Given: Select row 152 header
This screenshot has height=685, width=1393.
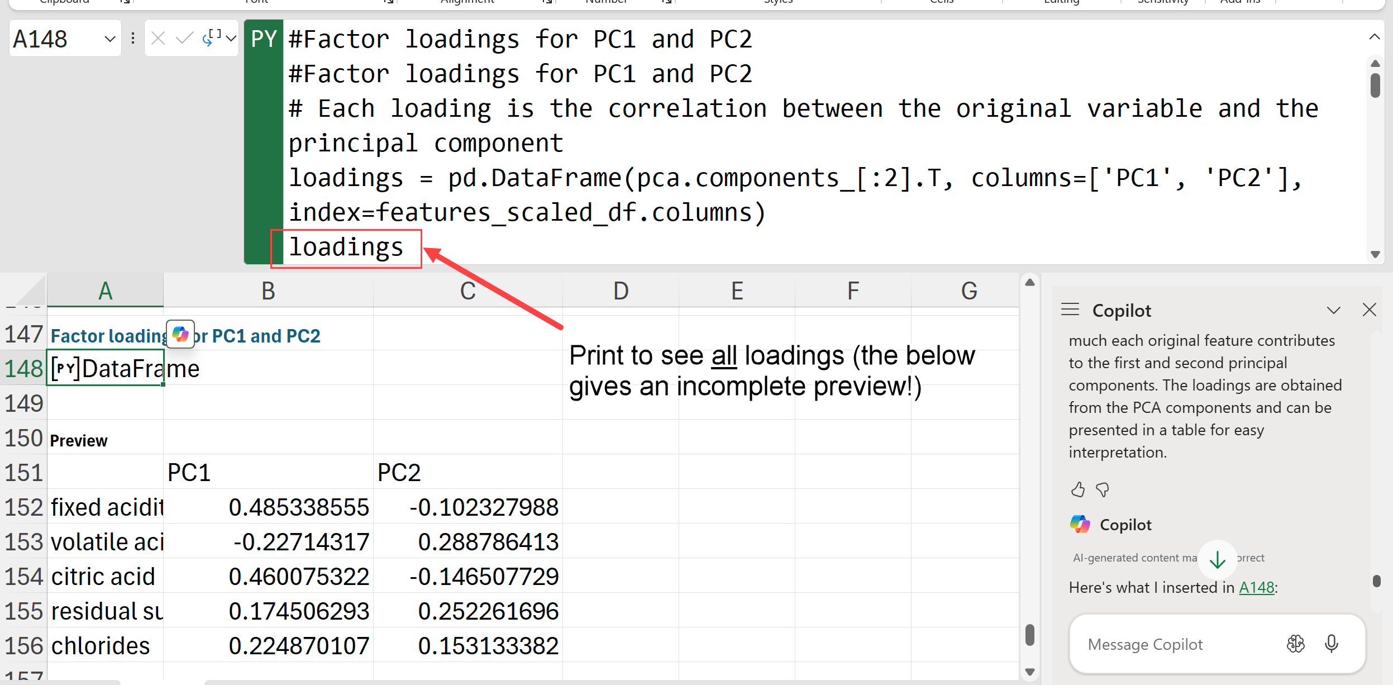Looking at the screenshot, I should click(23, 507).
